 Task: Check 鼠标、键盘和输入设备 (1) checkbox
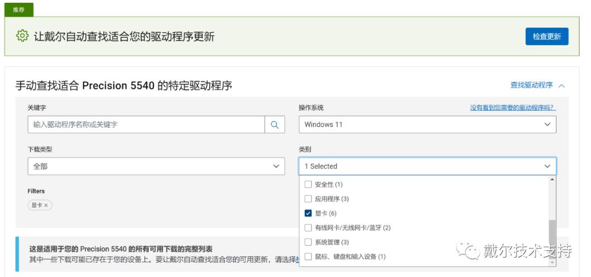click(308, 257)
